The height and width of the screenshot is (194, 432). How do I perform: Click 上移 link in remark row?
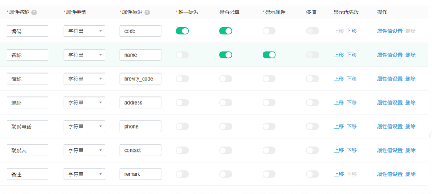tap(339, 174)
